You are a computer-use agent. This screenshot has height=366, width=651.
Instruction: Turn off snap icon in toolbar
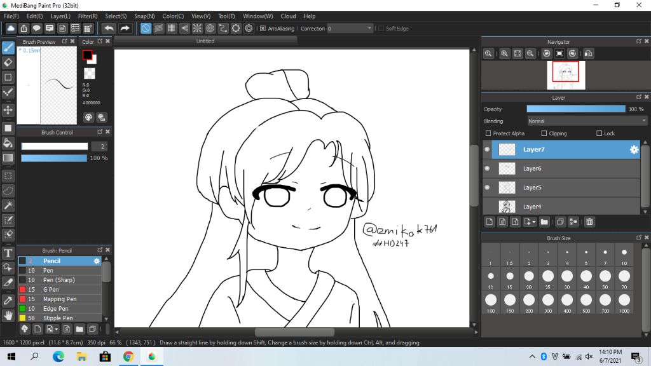pos(146,28)
